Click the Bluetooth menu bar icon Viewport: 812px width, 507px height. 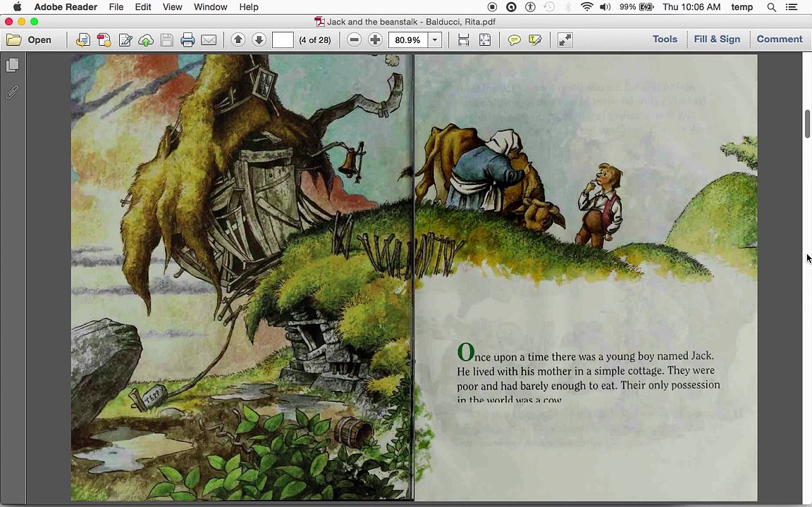[x=568, y=7]
